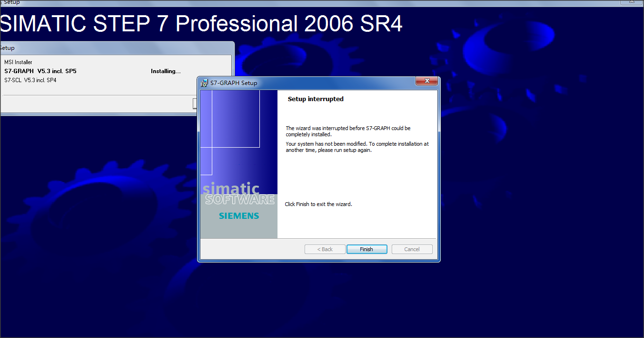Click the main Setup window title bar
The height and width of the screenshot is (338, 644).
[x=286, y=3]
